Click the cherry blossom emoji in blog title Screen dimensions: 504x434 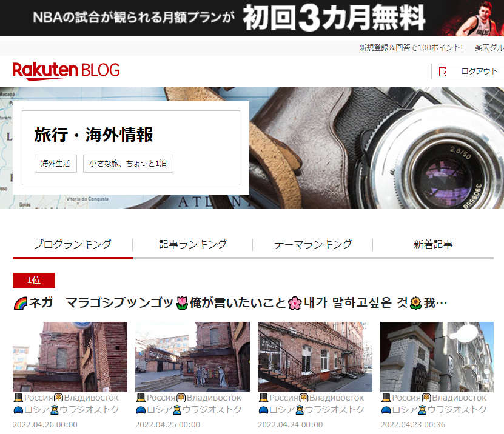(295, 303)
